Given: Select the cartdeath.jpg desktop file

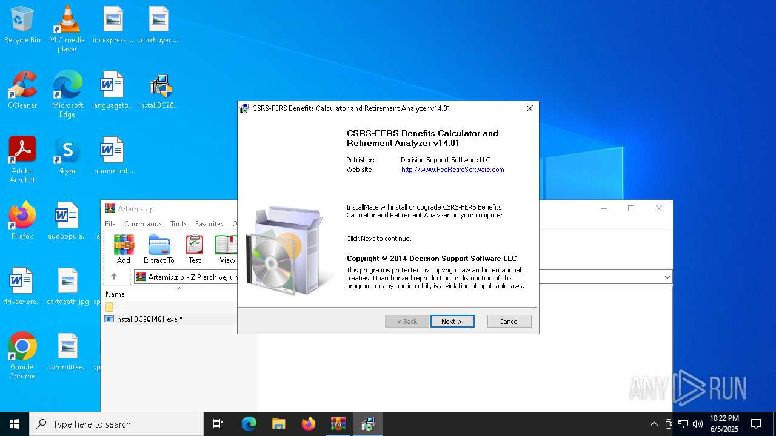Looking at the screenshot, I should coord(67,287).
